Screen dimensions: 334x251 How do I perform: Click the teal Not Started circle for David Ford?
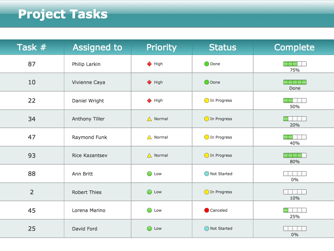coord(206,228)
